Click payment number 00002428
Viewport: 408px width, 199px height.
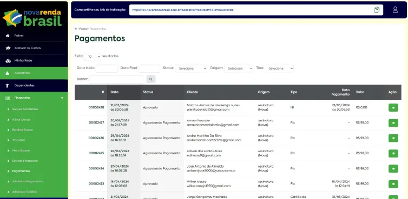(x=96, y=107)
